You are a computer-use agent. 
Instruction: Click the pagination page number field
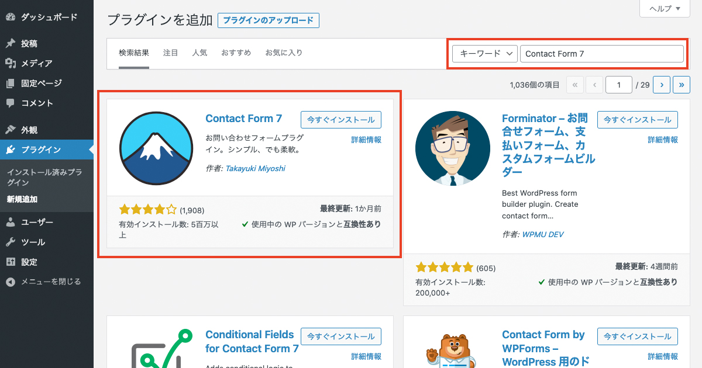pos(618,84)
